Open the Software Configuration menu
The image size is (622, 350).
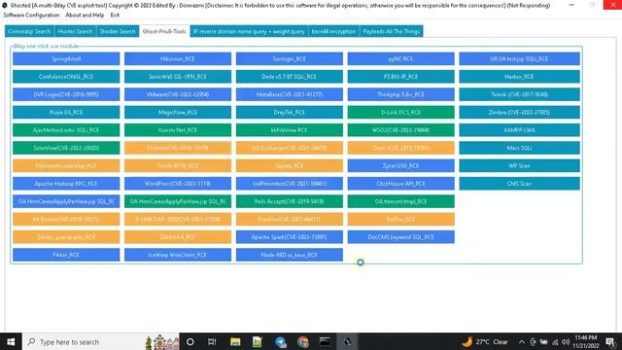[31, 16]
